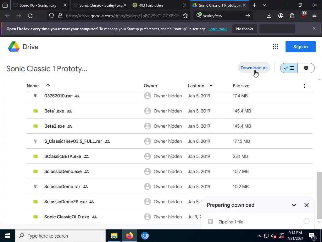322x242 pixels.
Task: Open the Windows Start menu
Action: coord(8,236)
